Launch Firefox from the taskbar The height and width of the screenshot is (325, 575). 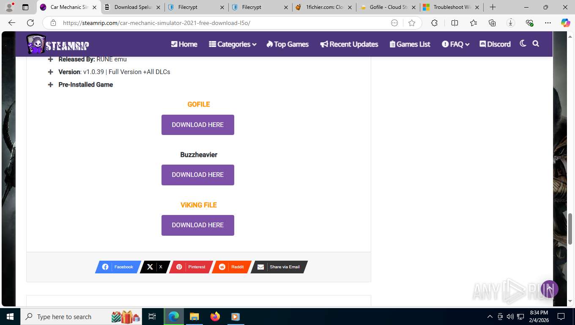pyautogui.click(x=215, y=317)
